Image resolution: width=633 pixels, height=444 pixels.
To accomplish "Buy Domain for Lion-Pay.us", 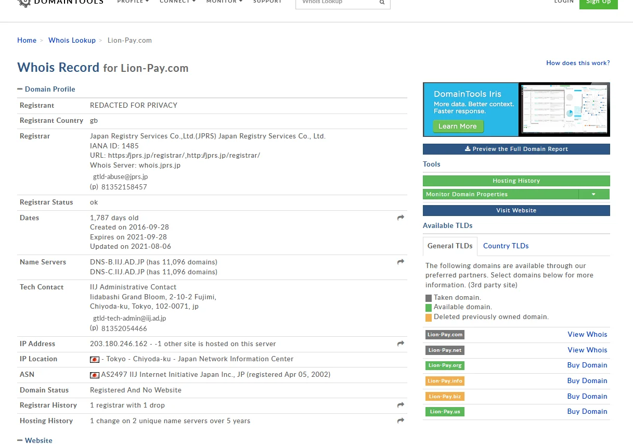I will coord(587,412).
